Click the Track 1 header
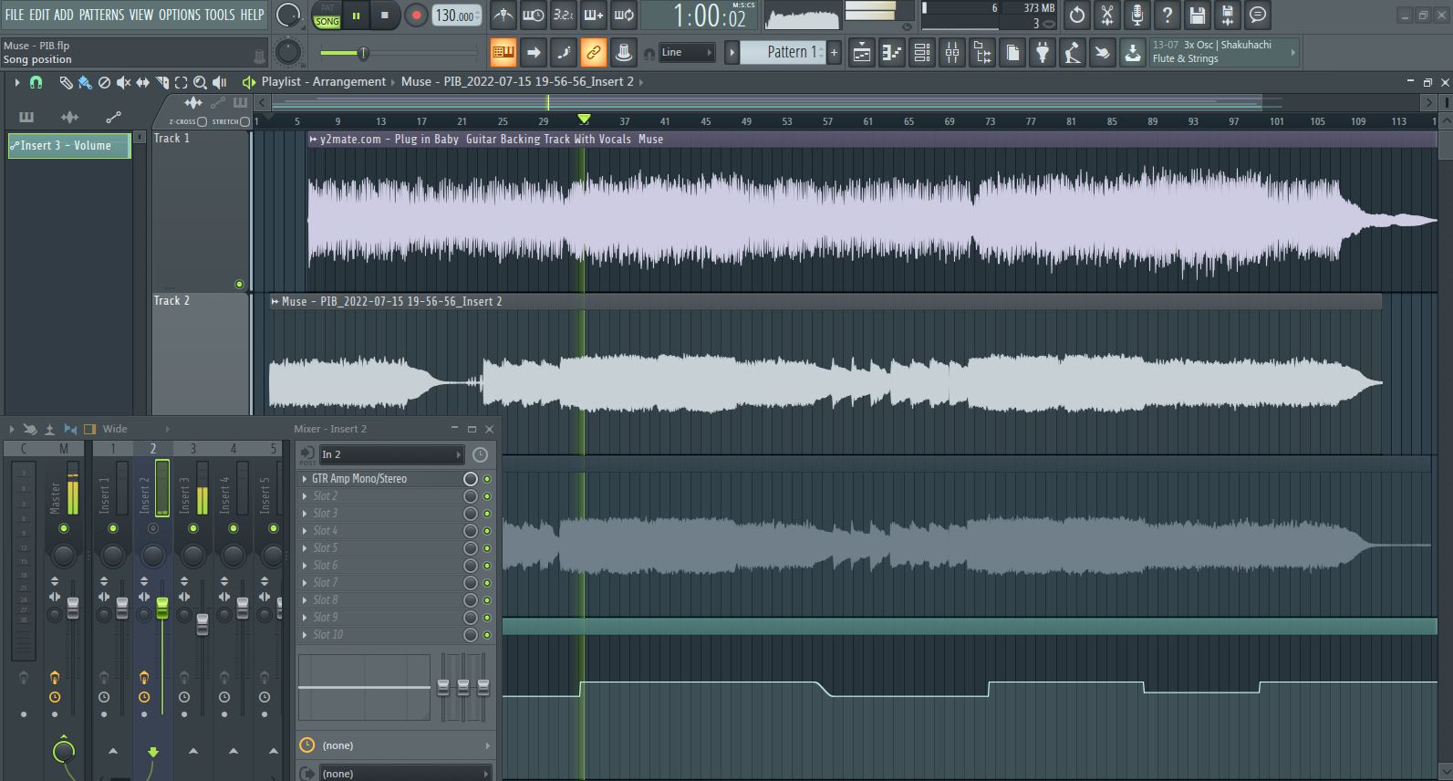This screenshot has width=1453, height=781. (200, 212)
